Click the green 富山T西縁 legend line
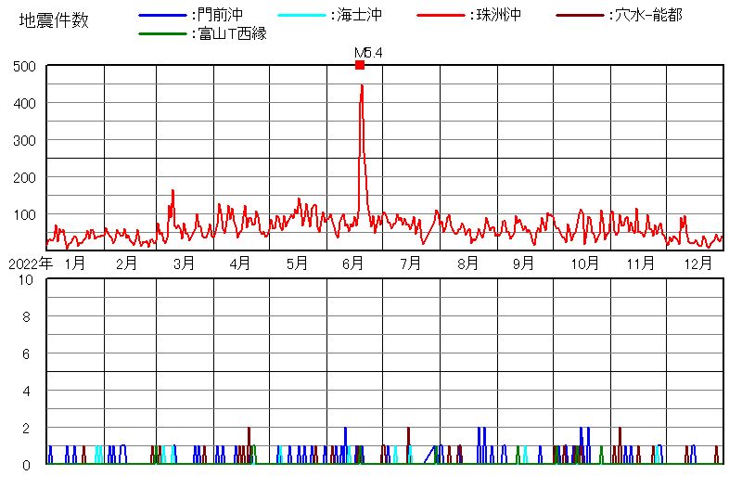Image resolution: width=742 pixels, height=501 pixels. tap(163, 34)
